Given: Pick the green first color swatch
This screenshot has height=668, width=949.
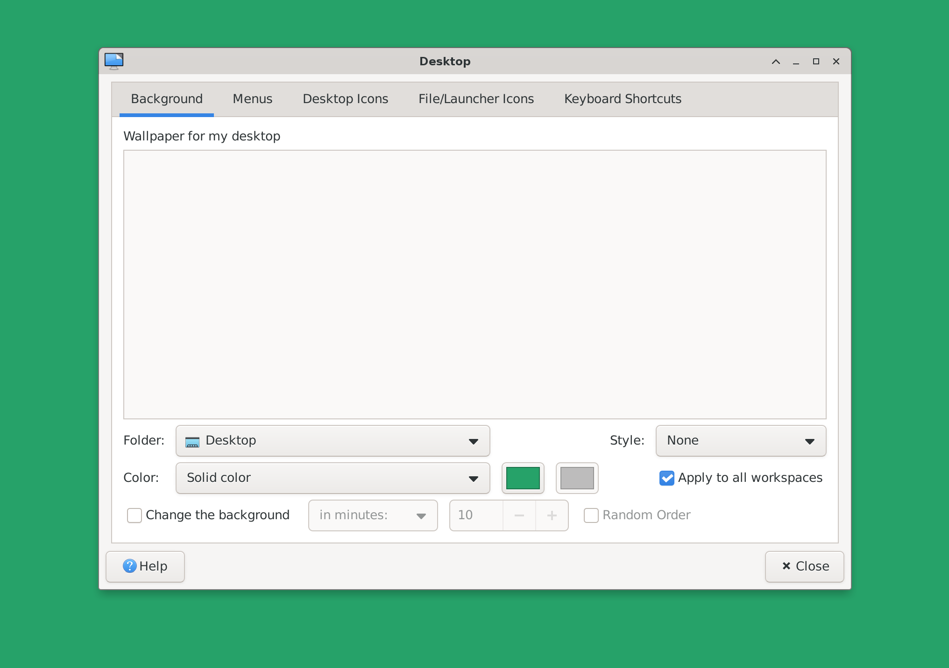Looking at the screenshot, I should click(x=523, y=478).
